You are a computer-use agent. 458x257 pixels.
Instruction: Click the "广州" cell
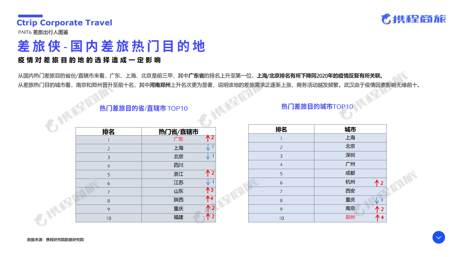[x=350, y=164]
